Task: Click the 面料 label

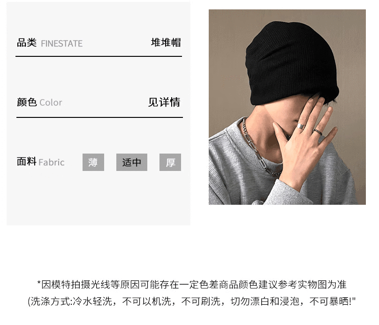Action: click(27, 162)
